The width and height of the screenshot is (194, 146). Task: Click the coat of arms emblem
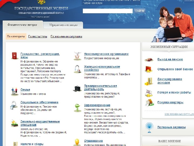pos(41,2)
